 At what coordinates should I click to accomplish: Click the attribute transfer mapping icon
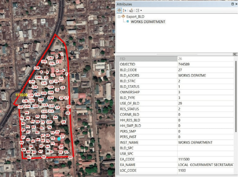[x=131, y=11]
